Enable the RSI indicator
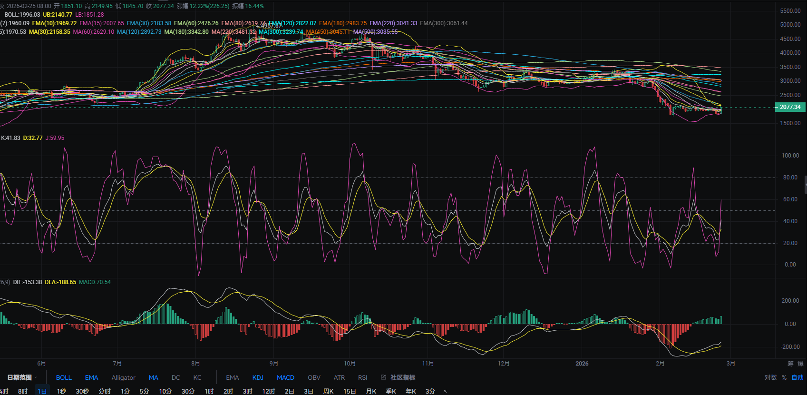Screen dimensions: 807x395 pyautogui.click(x=362, y=377)
